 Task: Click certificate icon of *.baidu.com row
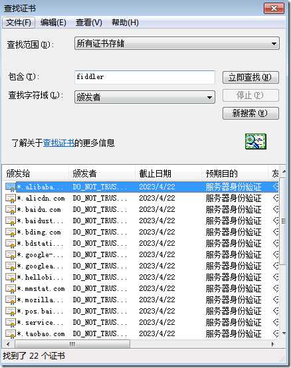pyautogui.click(x=11, y=210)
